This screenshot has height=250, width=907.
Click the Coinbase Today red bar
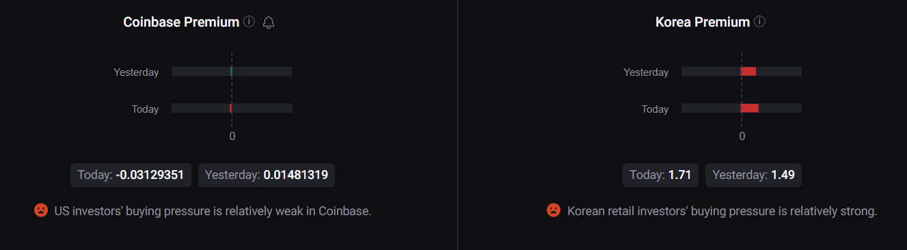pyautogui.click(x=231, y=108)
